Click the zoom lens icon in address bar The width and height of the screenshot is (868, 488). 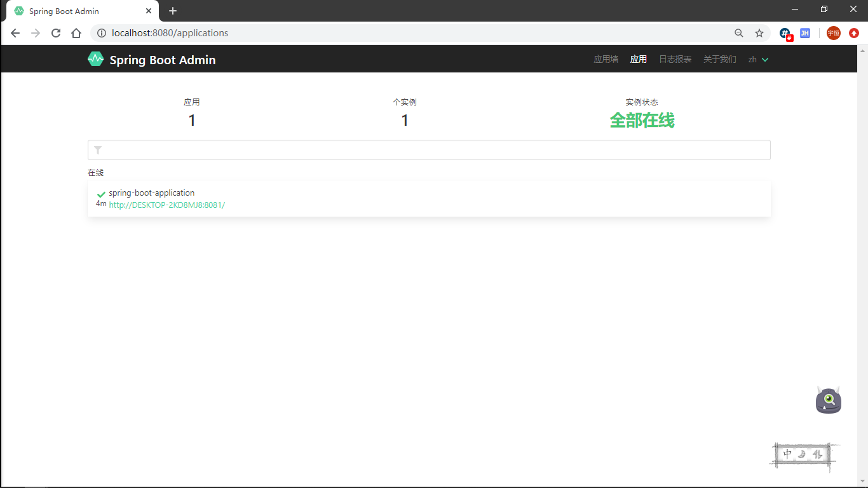pyautogui.click(x=738, y=32)
